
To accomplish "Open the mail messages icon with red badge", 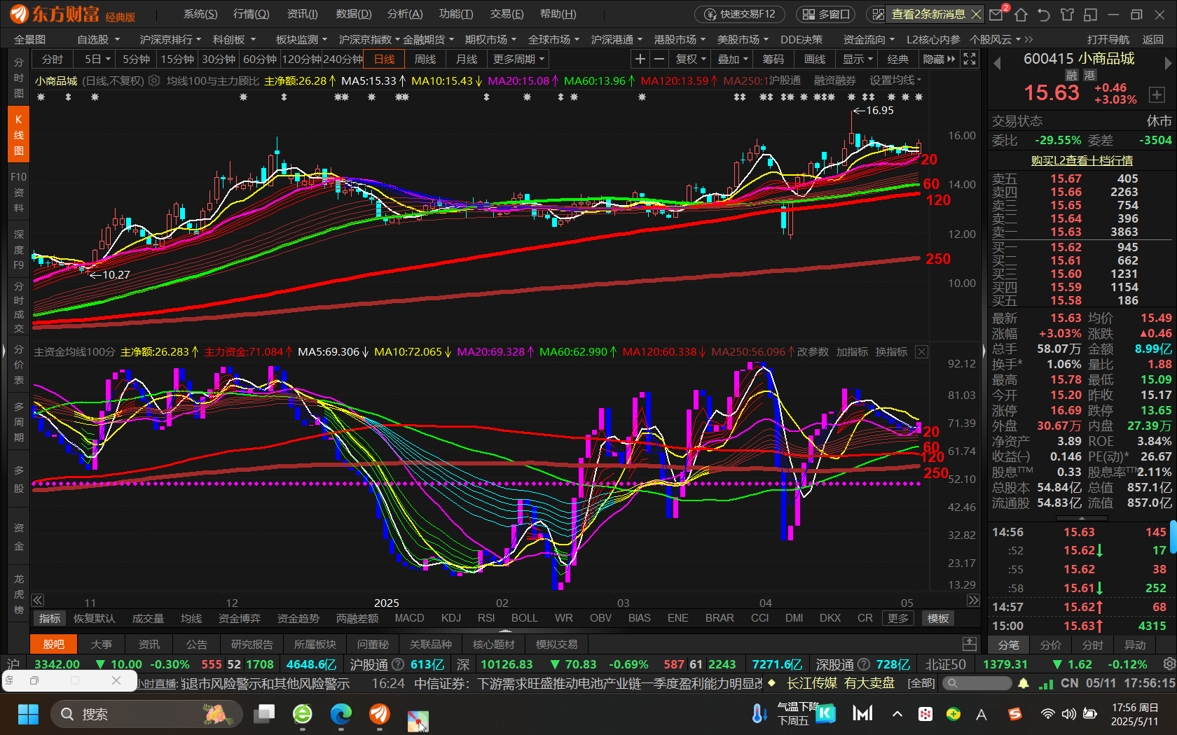I will pos(996,14).
